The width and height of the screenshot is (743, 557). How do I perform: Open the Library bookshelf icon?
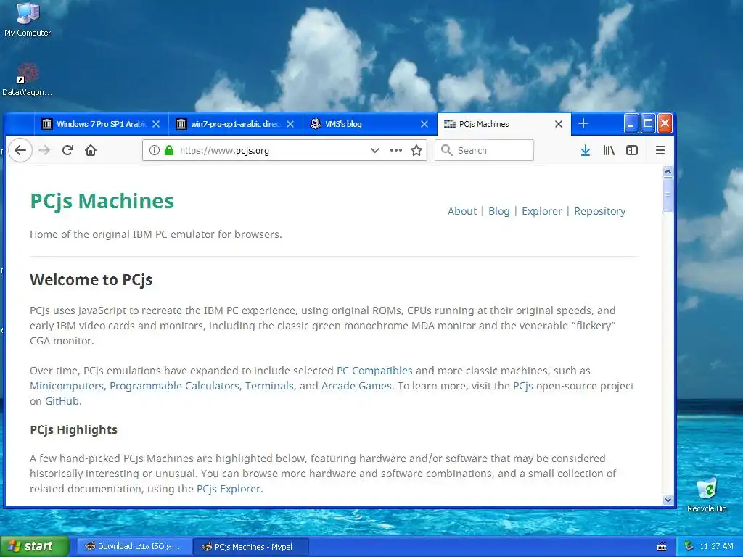click(609, 150)
